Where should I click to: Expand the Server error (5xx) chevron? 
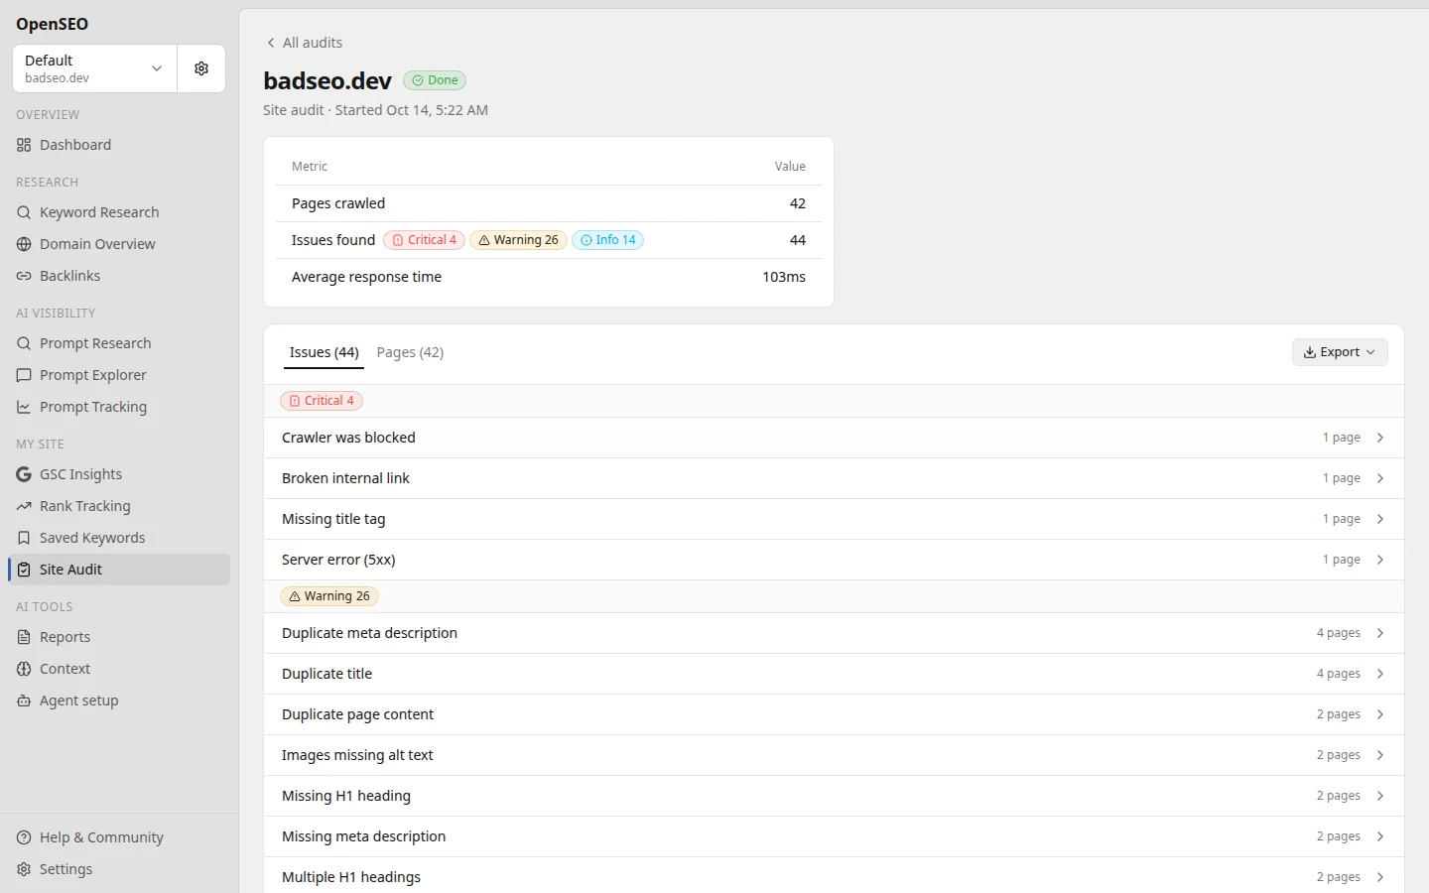coord(1380,560)
